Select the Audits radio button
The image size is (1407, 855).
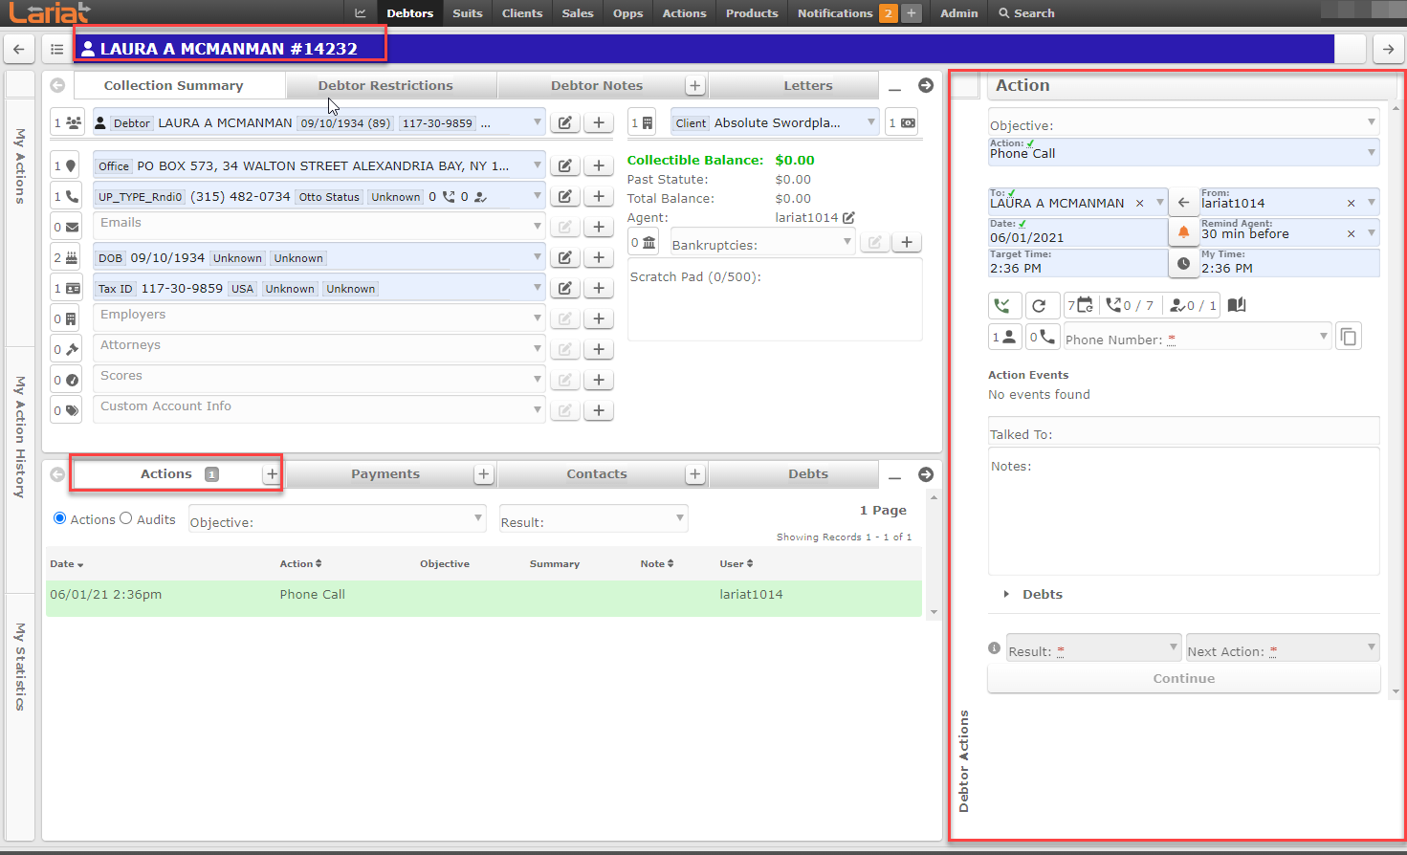pos(125,518)
